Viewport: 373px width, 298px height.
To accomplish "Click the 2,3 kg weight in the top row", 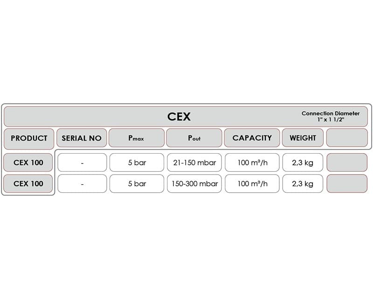I will [x=303, y=163].
